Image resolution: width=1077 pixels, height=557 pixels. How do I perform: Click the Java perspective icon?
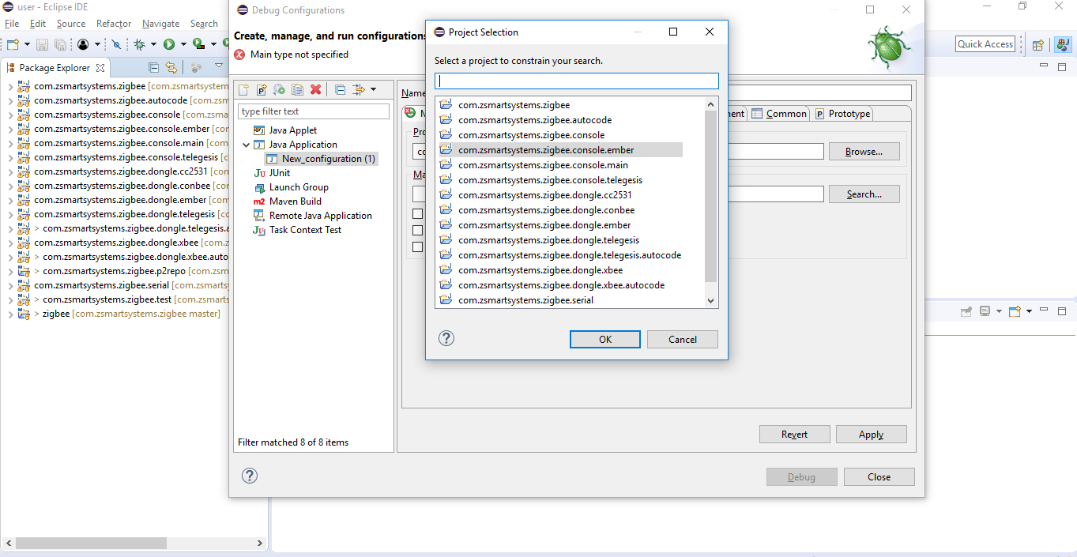tap(1063, 44)
